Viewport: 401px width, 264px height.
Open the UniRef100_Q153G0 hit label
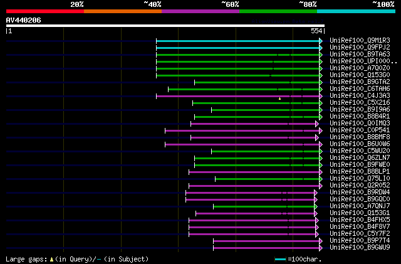click(360, 75)
